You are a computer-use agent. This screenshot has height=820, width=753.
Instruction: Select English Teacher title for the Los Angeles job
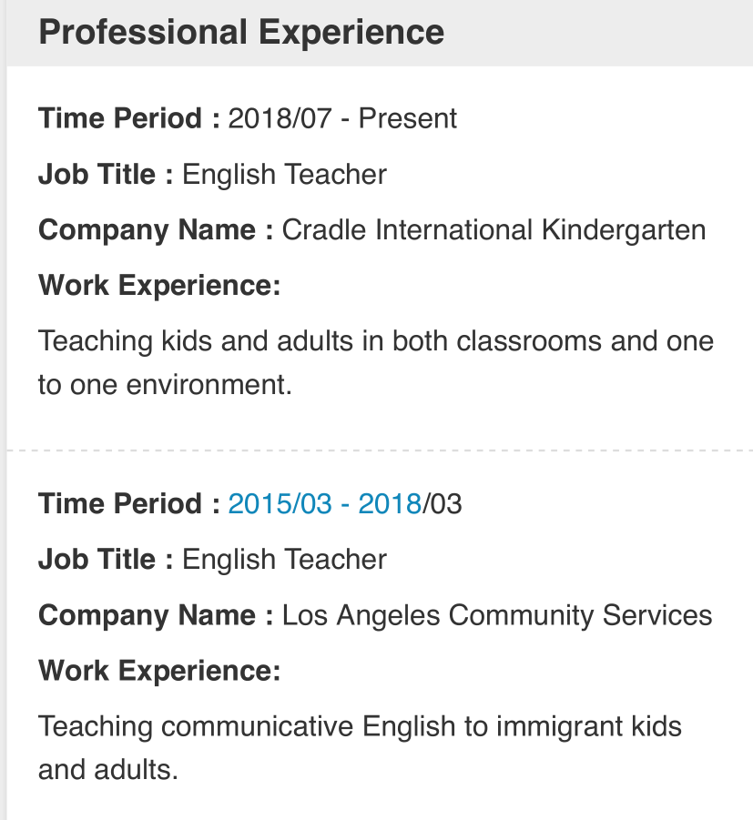284,559
